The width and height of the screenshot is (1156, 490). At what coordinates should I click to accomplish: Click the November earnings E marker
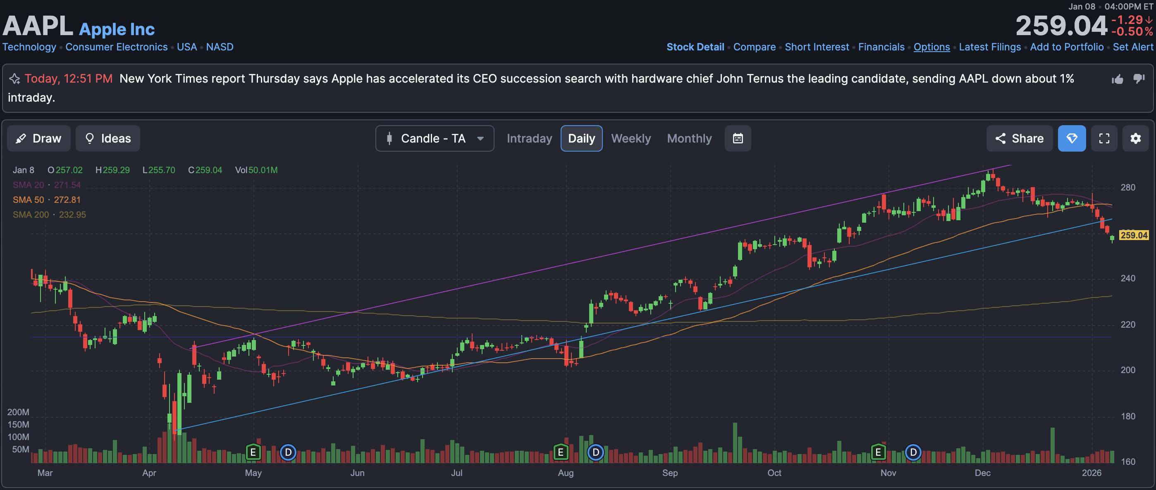[878, 452]
